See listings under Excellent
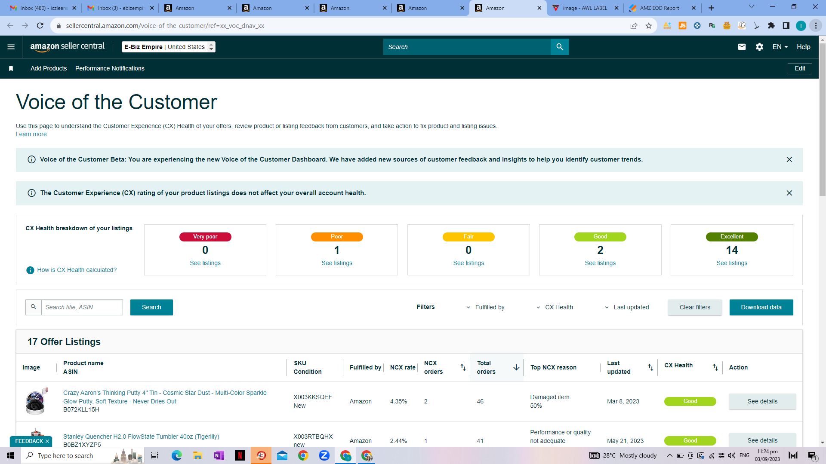Viewport: 826px width, 464px height. point(732,263)
